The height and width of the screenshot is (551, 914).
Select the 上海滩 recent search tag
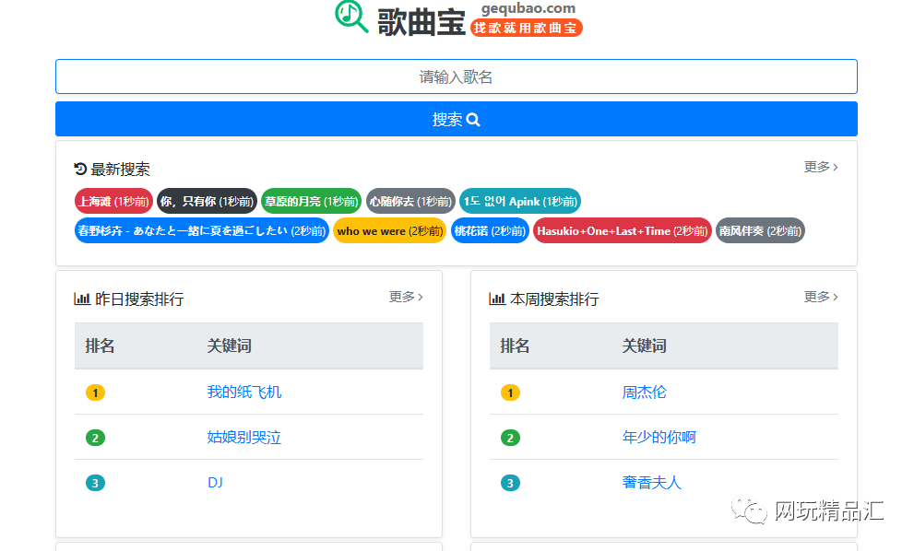[x=113, y=201]
